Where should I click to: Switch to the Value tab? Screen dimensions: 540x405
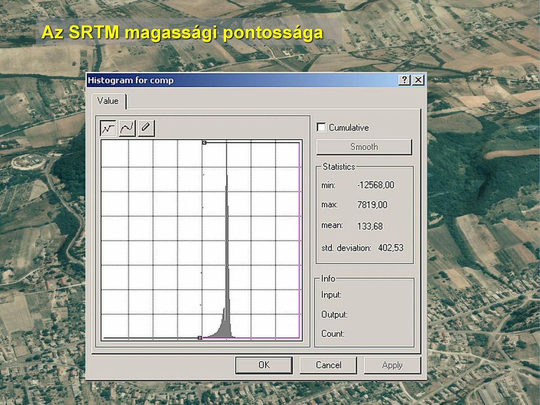[x=108, y=101]
